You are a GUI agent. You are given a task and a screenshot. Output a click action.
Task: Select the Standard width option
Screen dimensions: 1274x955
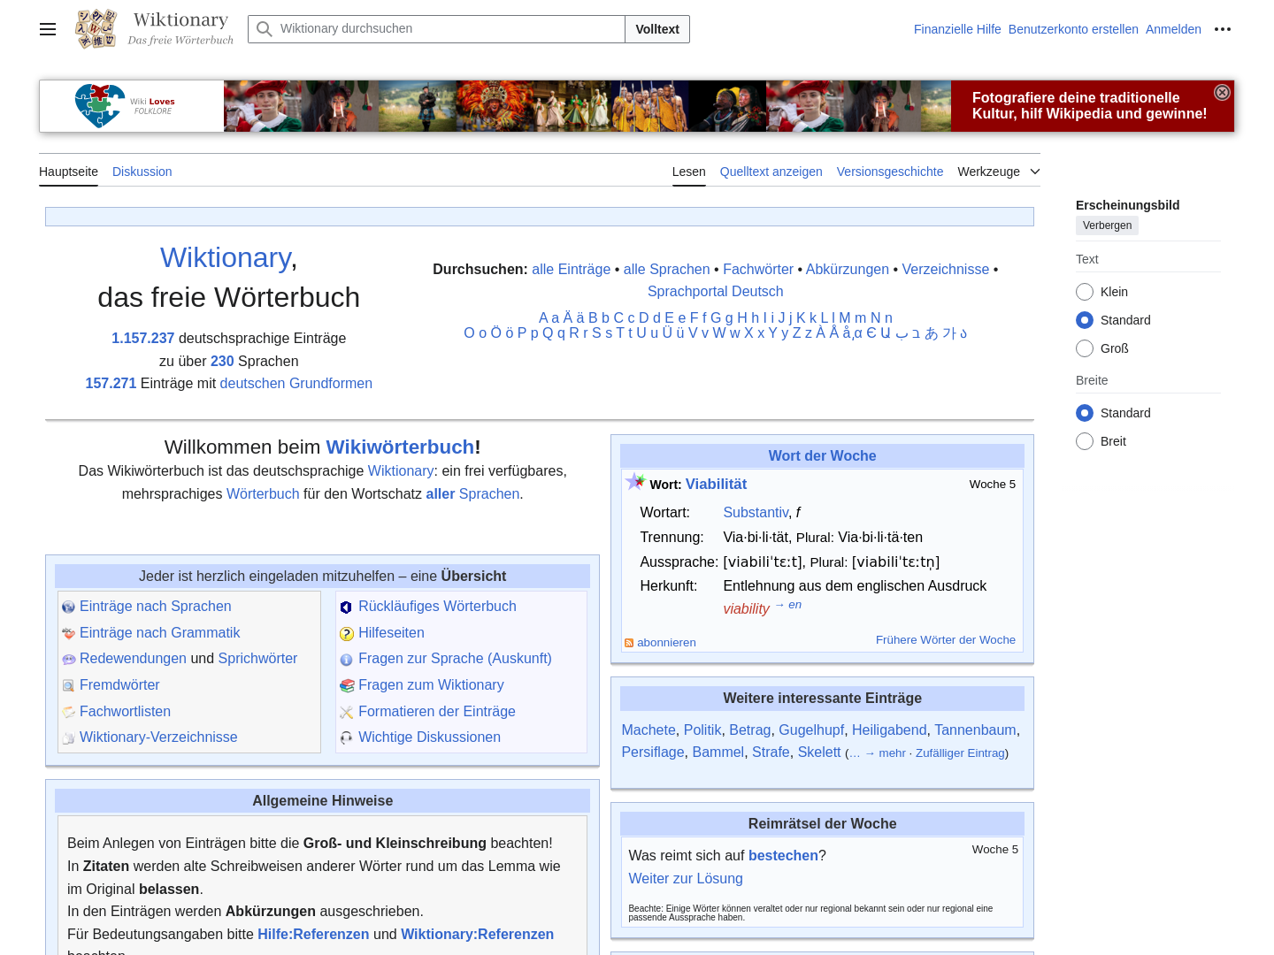click(1085, 413)
